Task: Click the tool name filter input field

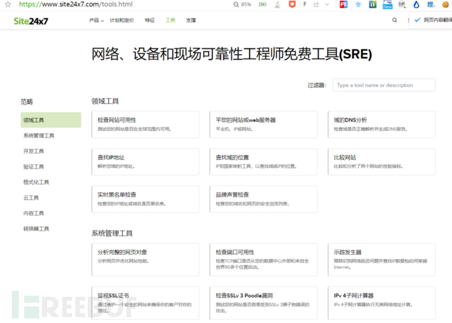Action: 384,85
